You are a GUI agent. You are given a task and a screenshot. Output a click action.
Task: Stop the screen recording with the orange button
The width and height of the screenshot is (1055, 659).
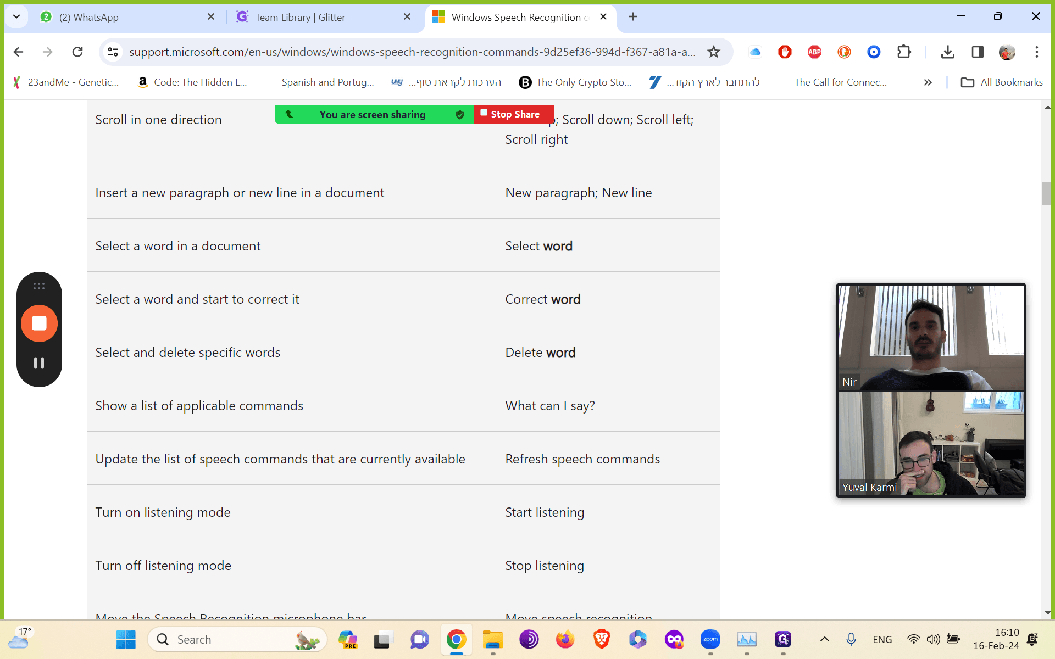click(x=39, y=323)
